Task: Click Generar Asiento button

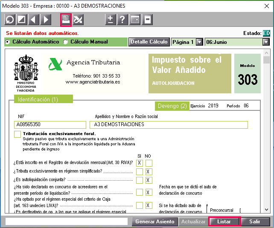Action: (x=155, y=222)
